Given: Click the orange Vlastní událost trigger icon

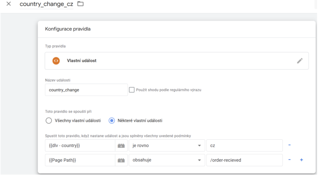Looking at the screenshot, I should tap(56, 61).
